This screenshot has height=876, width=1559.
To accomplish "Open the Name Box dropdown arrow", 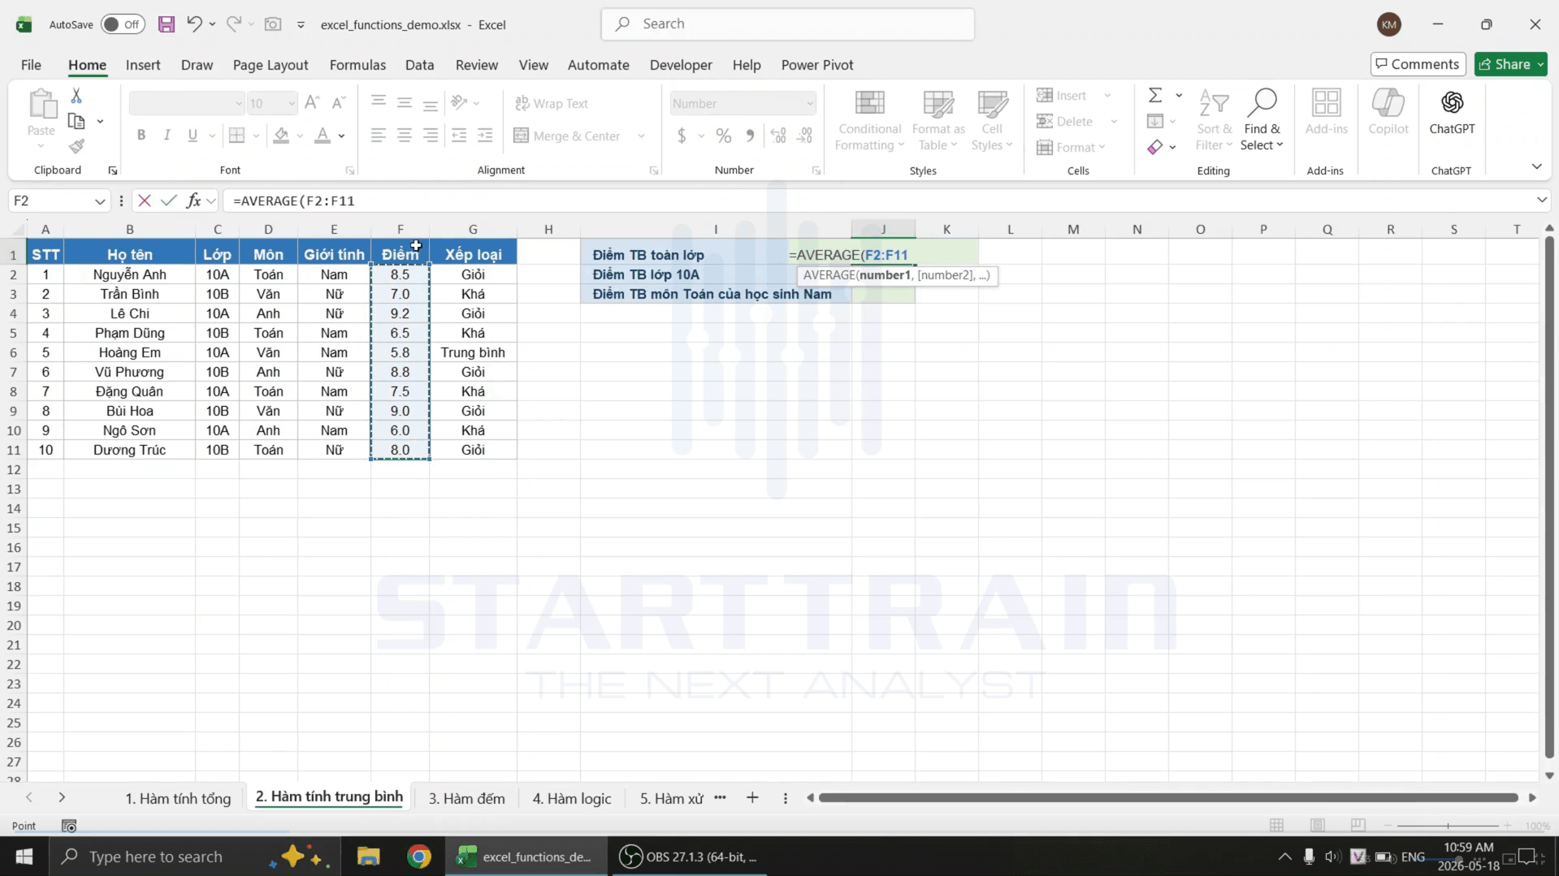I will click(x=100, y=201).
